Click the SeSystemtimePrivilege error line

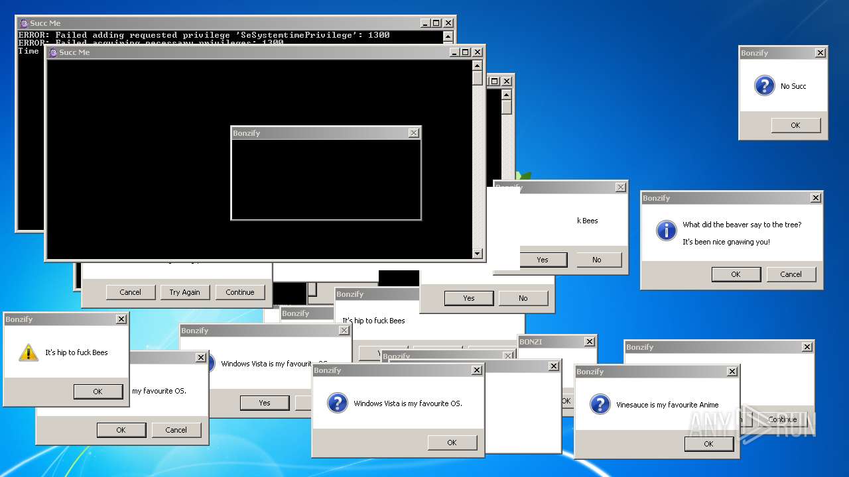coord(204,35)
